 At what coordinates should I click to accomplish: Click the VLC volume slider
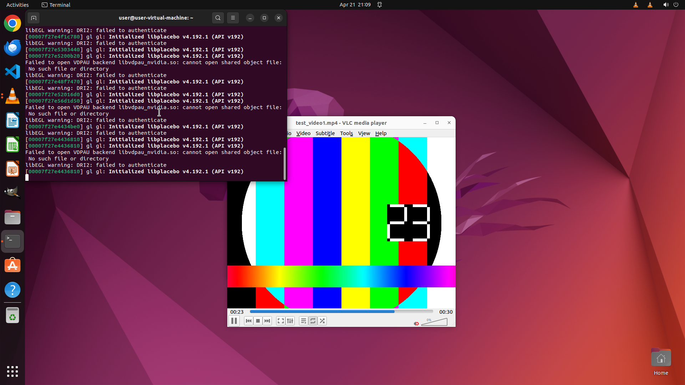(x=435, y=322)
